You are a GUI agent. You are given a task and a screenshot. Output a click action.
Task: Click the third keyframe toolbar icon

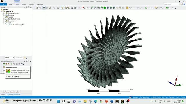click(x=8, y=64)
